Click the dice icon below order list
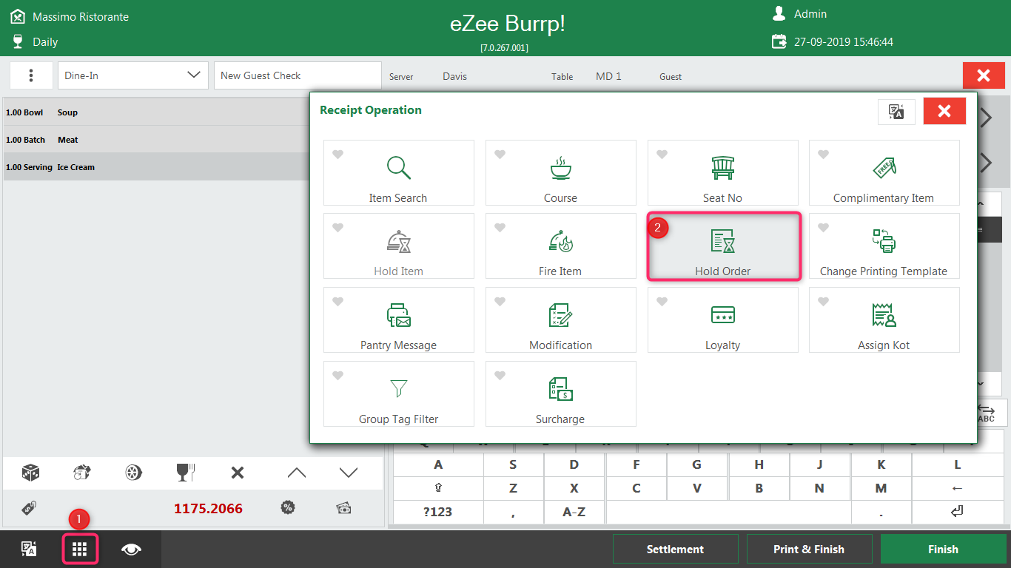The height and width of the screenshot is (568, 1011). click(30, 473)
